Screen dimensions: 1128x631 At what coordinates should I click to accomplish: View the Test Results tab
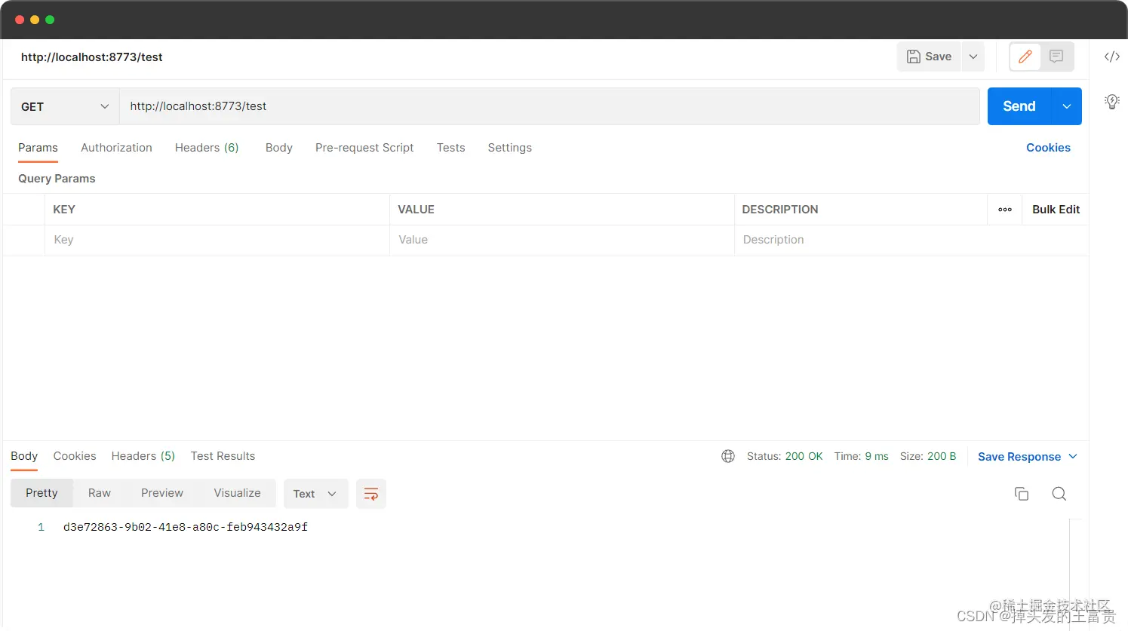[x=223, y=456]
